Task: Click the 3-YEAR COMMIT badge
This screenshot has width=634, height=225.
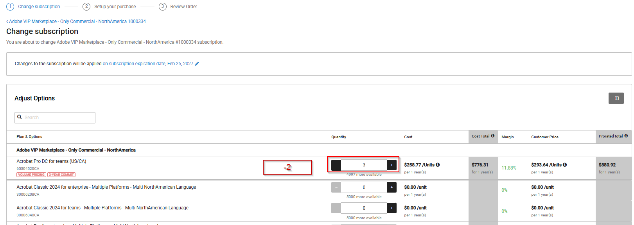Action: coord(61,175)
